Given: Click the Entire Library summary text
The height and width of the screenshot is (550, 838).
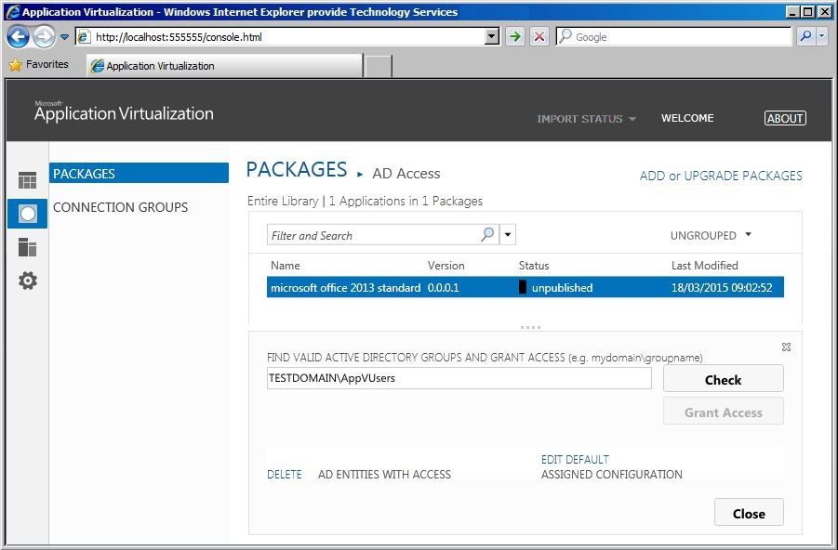Looking at the screenshot, I should [365, 201].
